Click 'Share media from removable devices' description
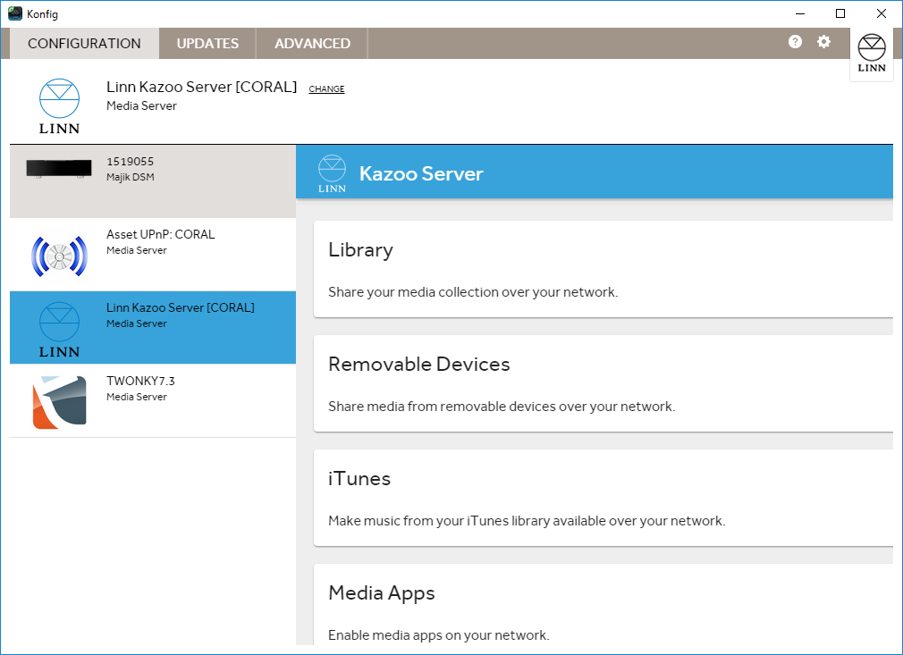Screen dimensions: 903x655 point(502,407)
